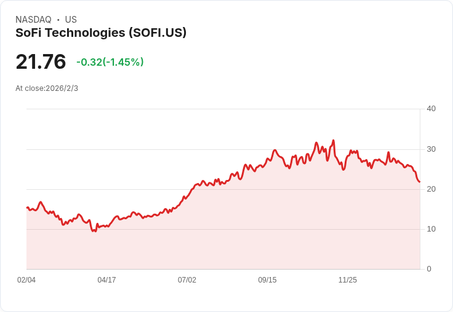This screenshot has height=312, width=453.
Task: Click the -0.32(-1.45%) price change
Action: point(110,62)
